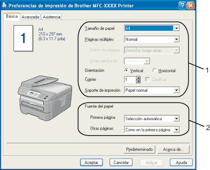Click the Ayuda button

tap(181, 163)
